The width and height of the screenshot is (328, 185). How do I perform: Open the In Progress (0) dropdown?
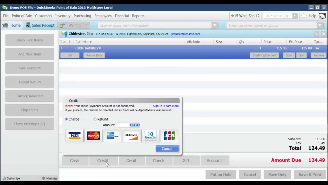280,16
